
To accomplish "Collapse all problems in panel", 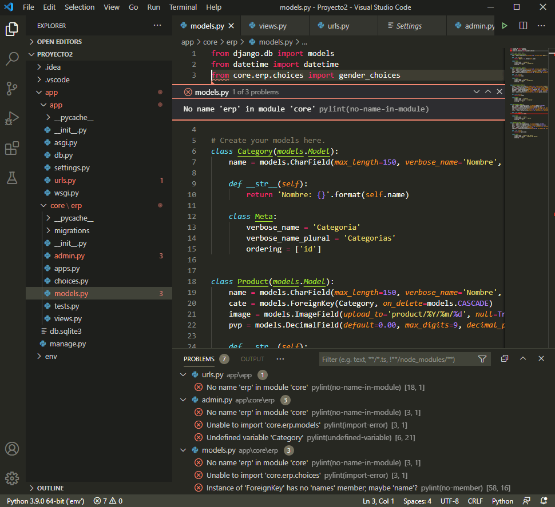I will [505, 358].
